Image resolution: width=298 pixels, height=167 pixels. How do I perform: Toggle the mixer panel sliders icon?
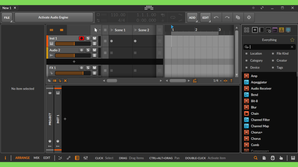pos(86,158)
